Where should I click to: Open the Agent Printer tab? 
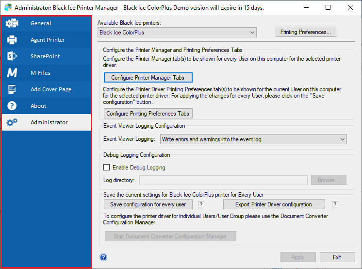point(47,40)
